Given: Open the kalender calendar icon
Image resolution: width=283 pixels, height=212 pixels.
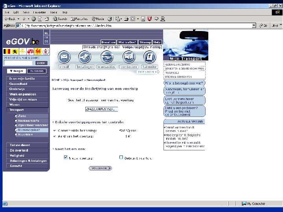Looking at the screenshot, I should click(x=149, y=57).
